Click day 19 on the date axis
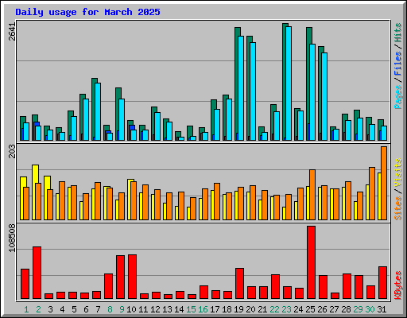The height and width of the screenshot is (318, 407). 238,309
